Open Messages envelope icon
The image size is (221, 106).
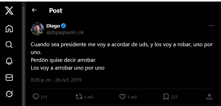(x=9, y=77)
